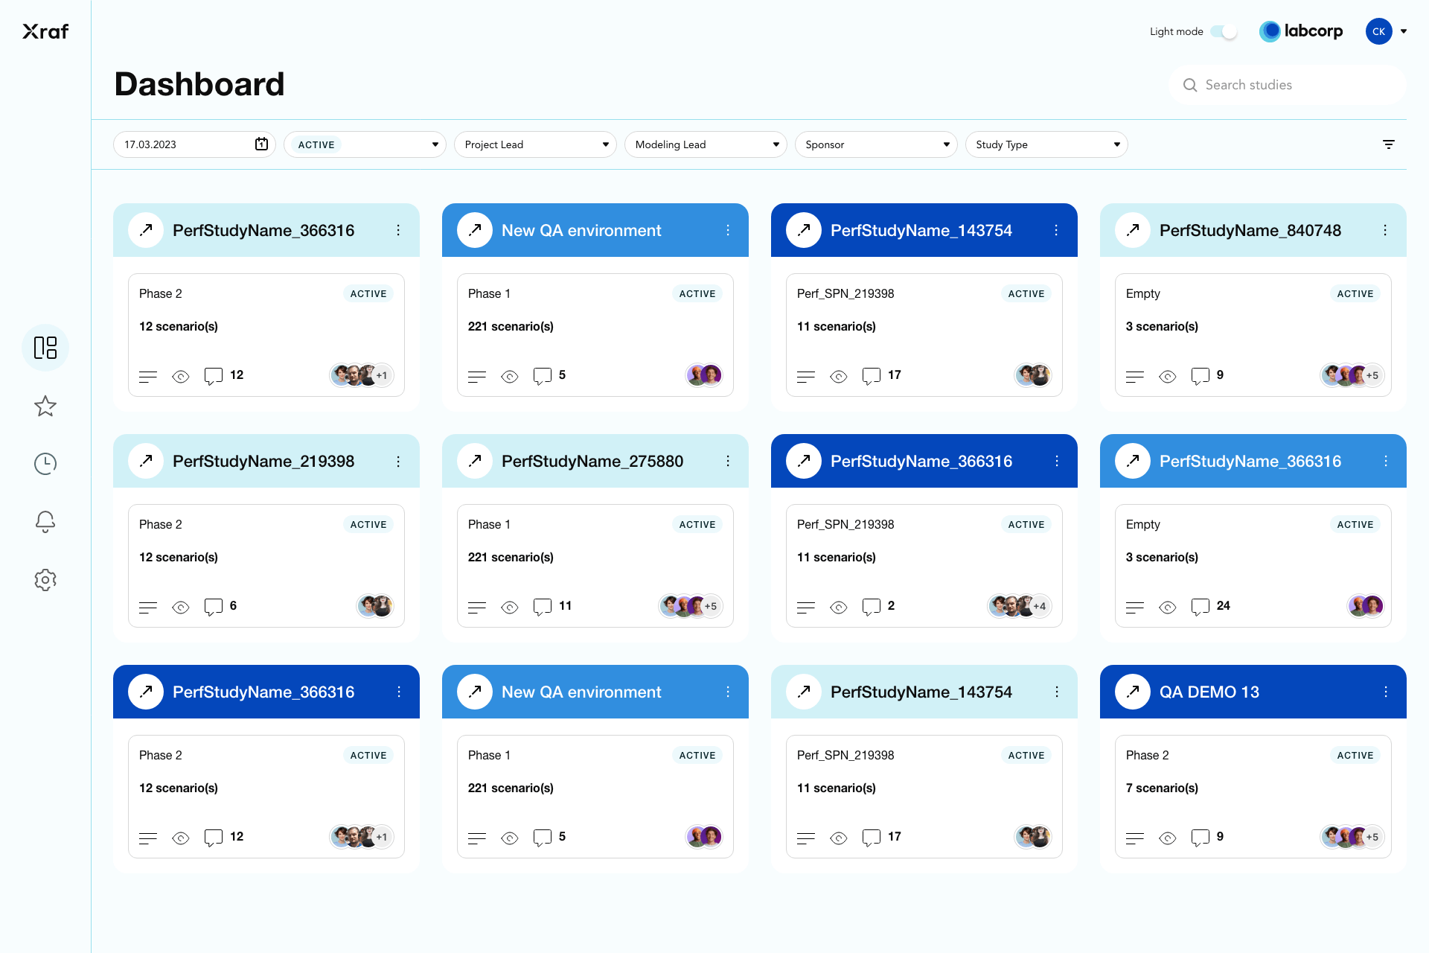Open the calendar picker in date field
This screenshot has height=953, width=1429.
[261, 144]
